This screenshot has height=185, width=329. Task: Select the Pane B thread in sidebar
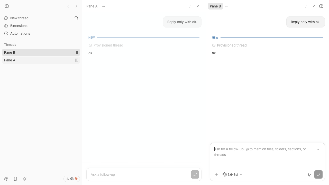41,52
